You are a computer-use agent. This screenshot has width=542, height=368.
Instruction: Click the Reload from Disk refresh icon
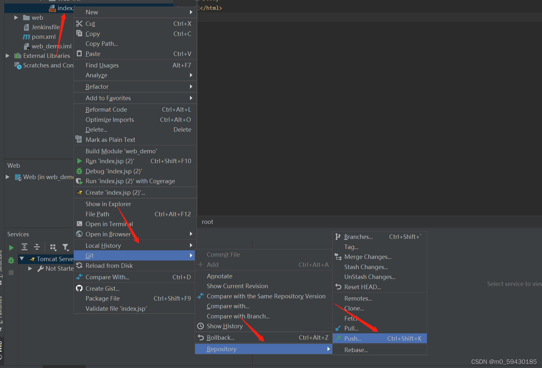79,265
